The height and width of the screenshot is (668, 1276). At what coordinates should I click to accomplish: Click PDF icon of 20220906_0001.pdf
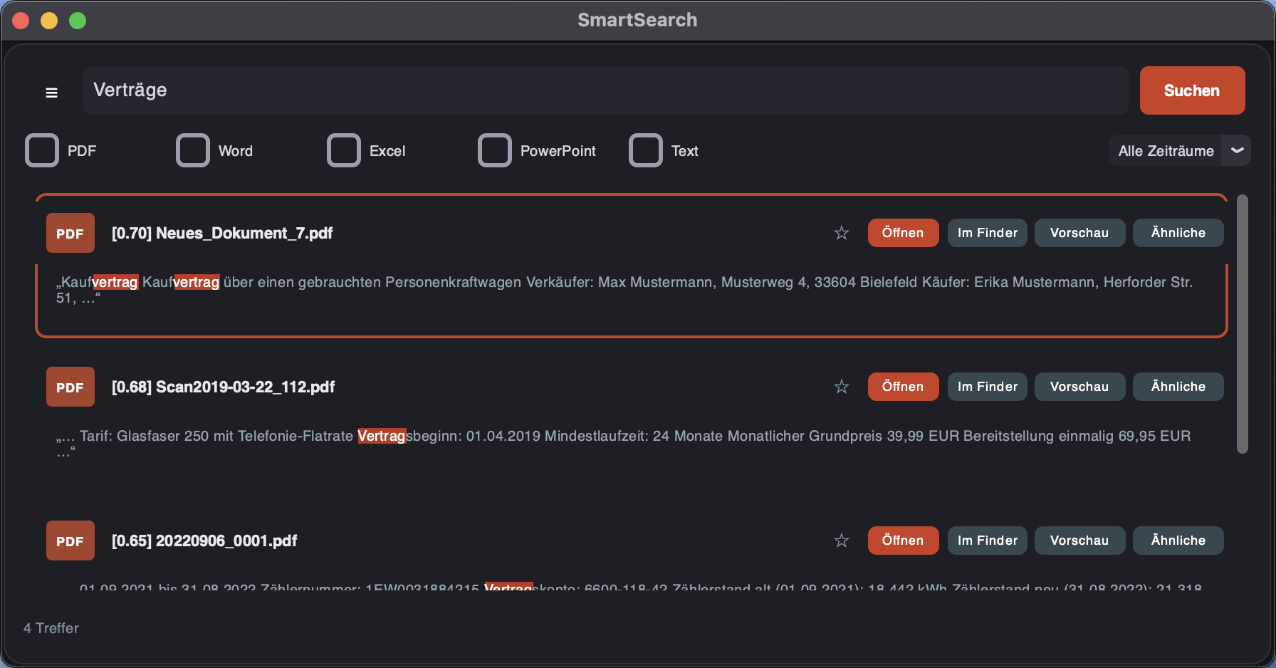tap(70, 541)
